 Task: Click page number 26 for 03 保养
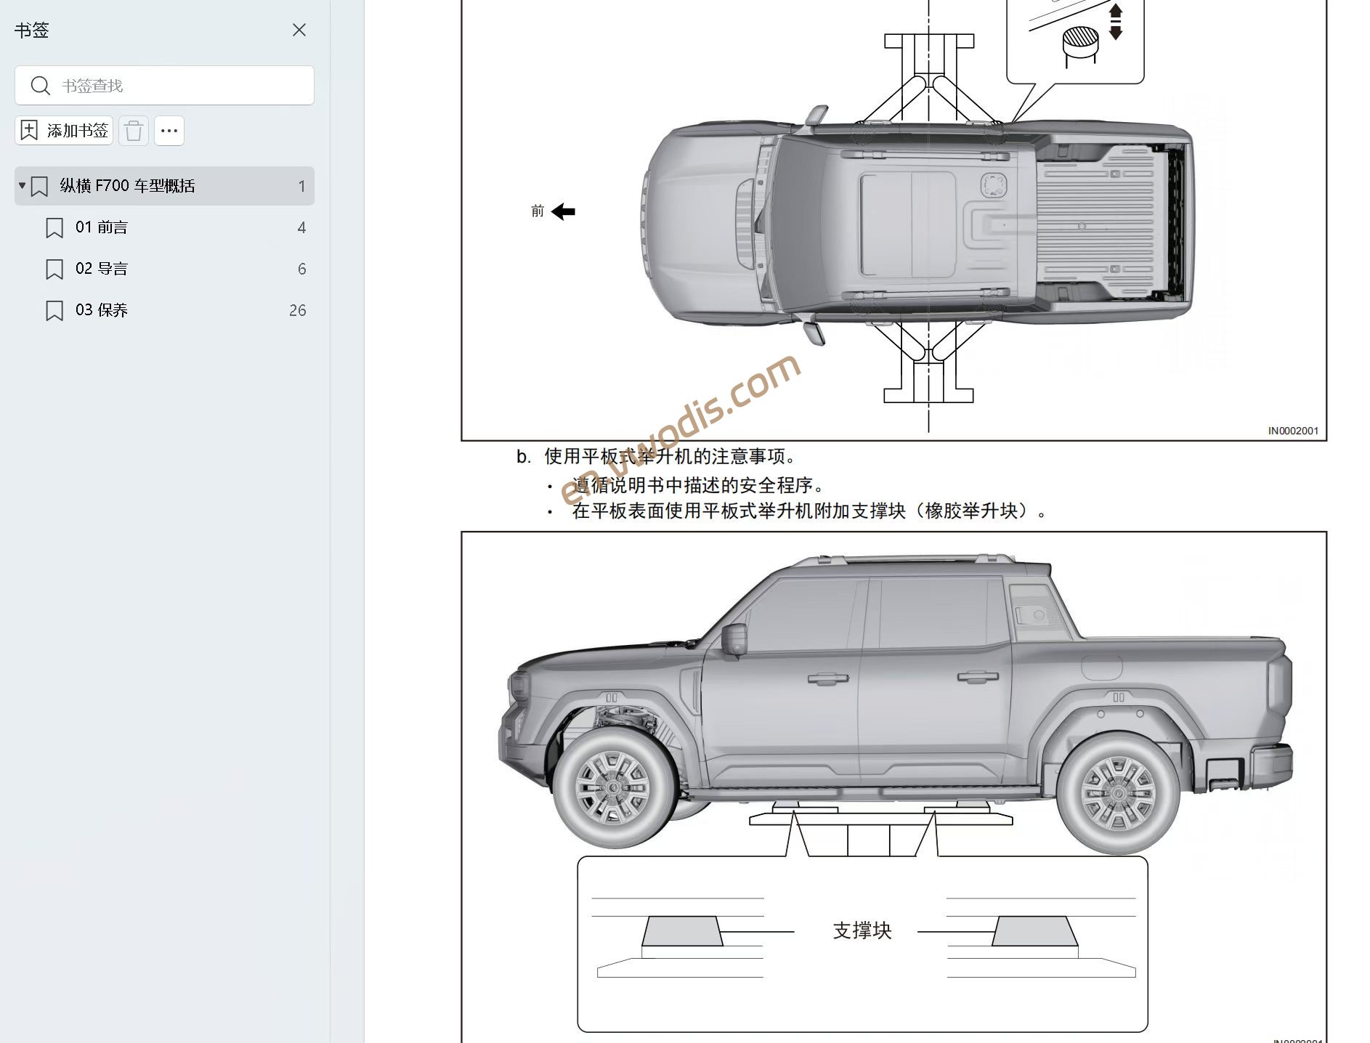(x=298, y=310)
